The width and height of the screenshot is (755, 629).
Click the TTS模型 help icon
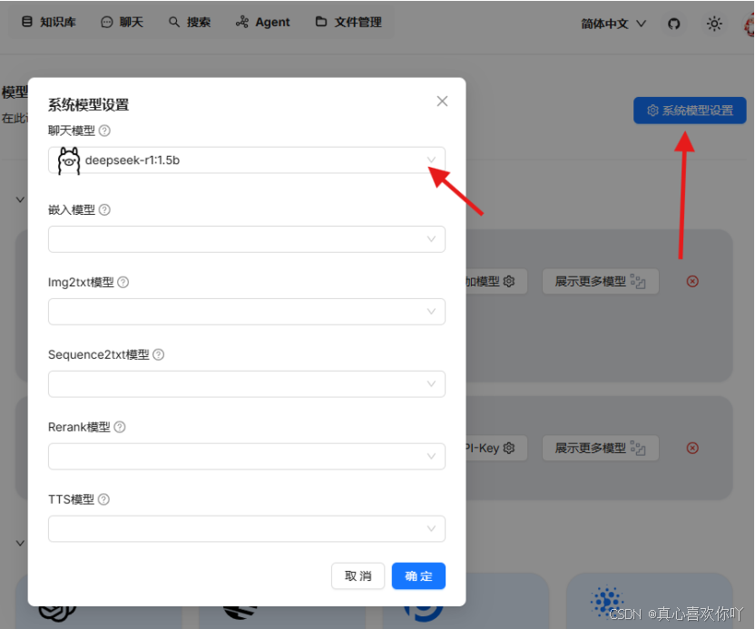[x=103, y=499]
